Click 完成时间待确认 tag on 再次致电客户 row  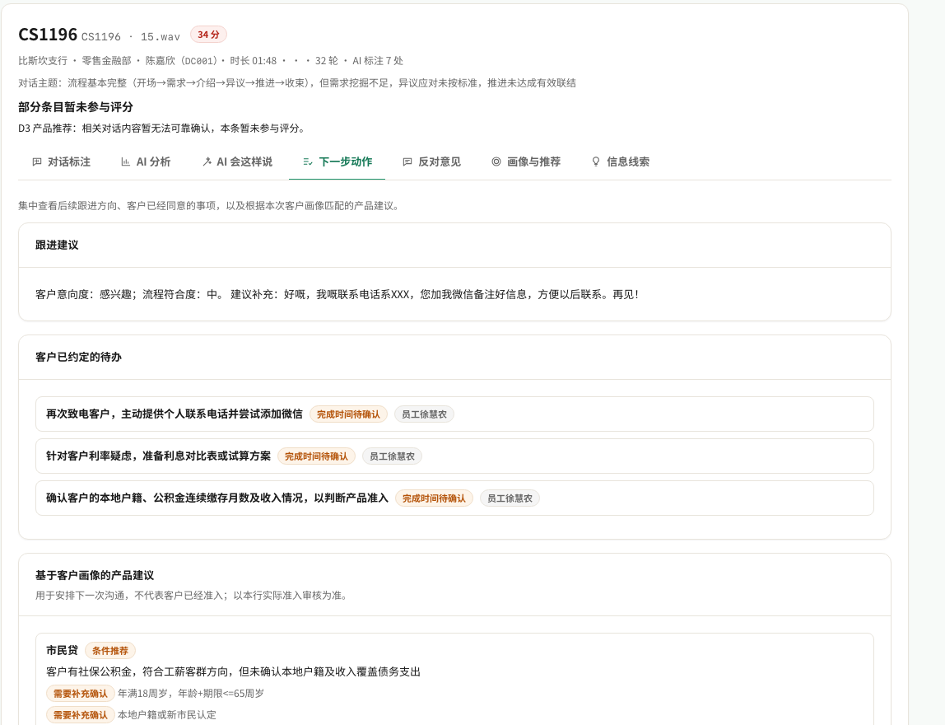pos(348,414)
